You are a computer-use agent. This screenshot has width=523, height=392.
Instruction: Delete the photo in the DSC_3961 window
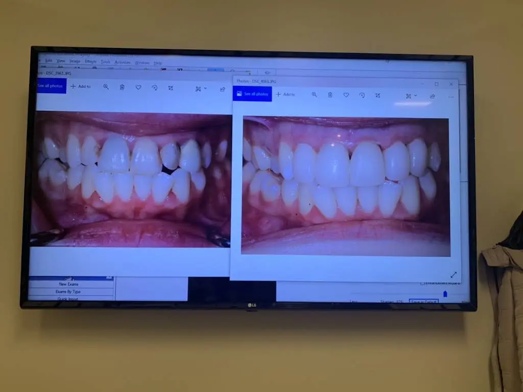pyautogui.click(x=122, y=87)
